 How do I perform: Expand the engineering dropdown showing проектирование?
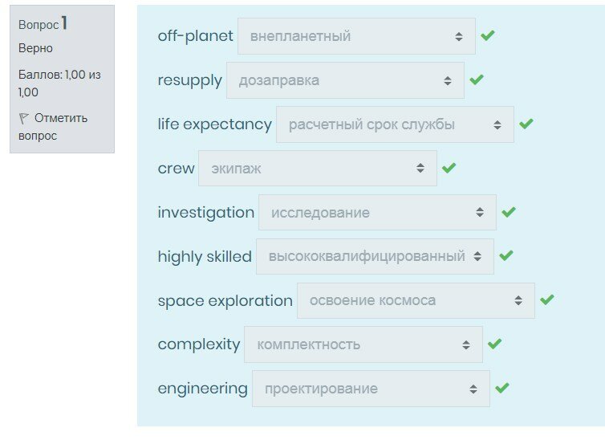point(371,389)
